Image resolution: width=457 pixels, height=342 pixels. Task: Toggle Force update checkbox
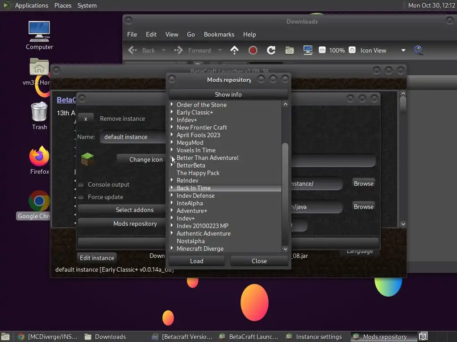coord(81,197)
